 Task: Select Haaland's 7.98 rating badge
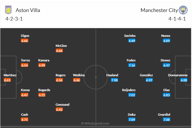(115, 80)
